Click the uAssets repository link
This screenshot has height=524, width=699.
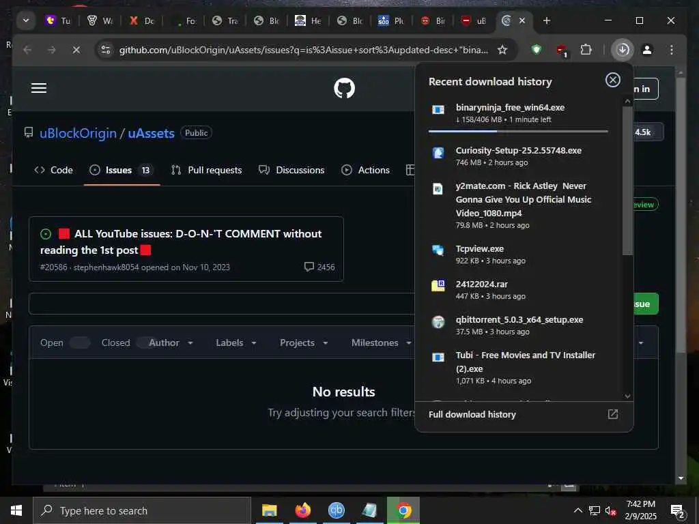point(151,133)
